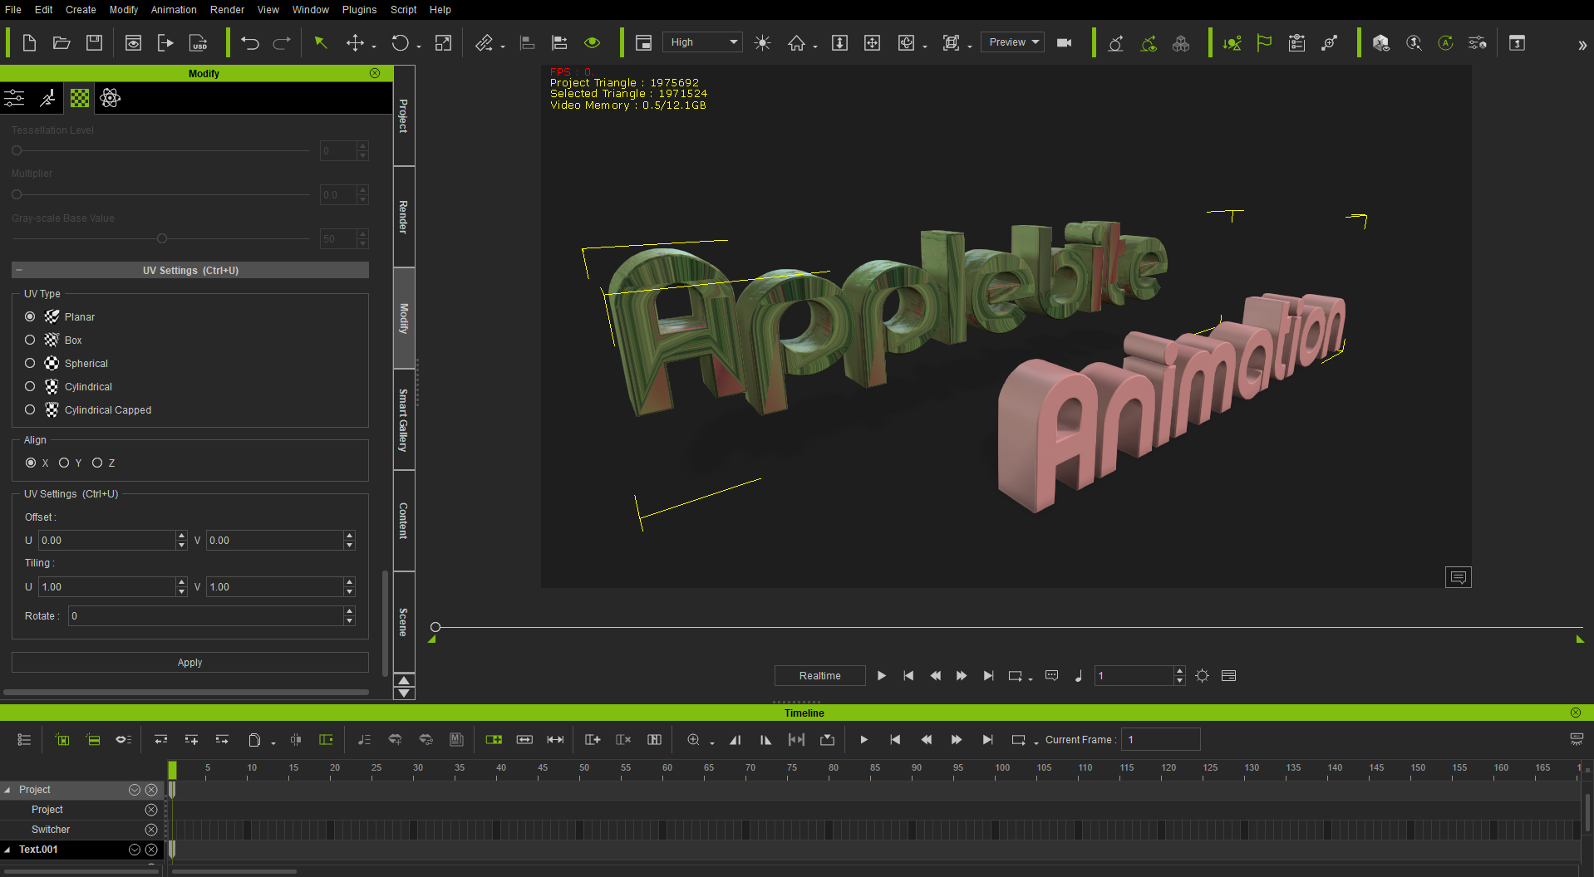Switch to the Render side tab

pos(403,217)
